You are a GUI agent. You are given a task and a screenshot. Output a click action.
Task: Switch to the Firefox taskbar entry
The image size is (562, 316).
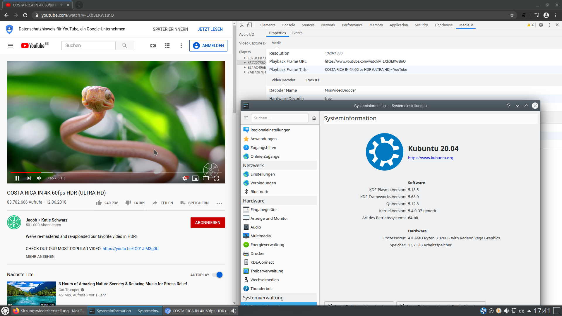point(49,311)
